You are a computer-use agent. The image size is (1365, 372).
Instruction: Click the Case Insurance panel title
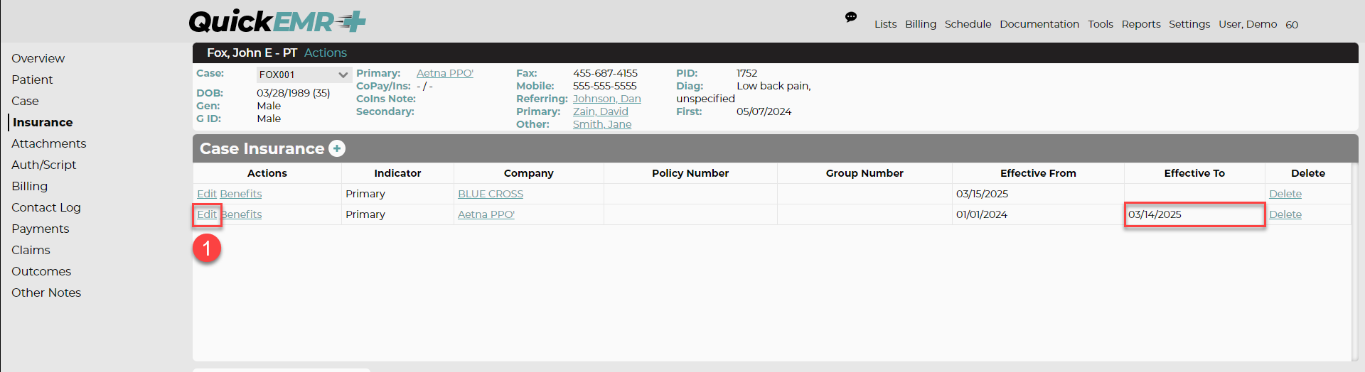[262, 148]
